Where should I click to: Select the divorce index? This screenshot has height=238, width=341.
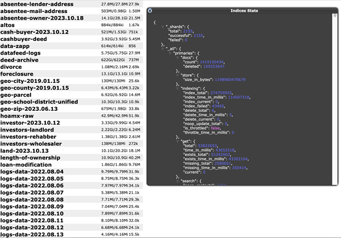72,67
